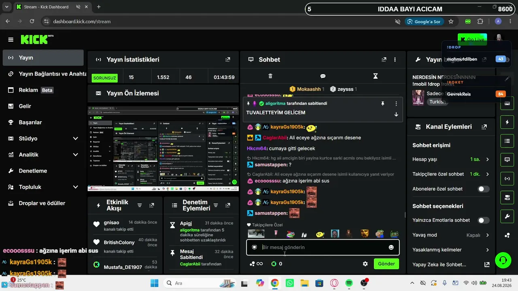
Task: Open Droplar ve ödüller page
Action: tap(43, 203)
